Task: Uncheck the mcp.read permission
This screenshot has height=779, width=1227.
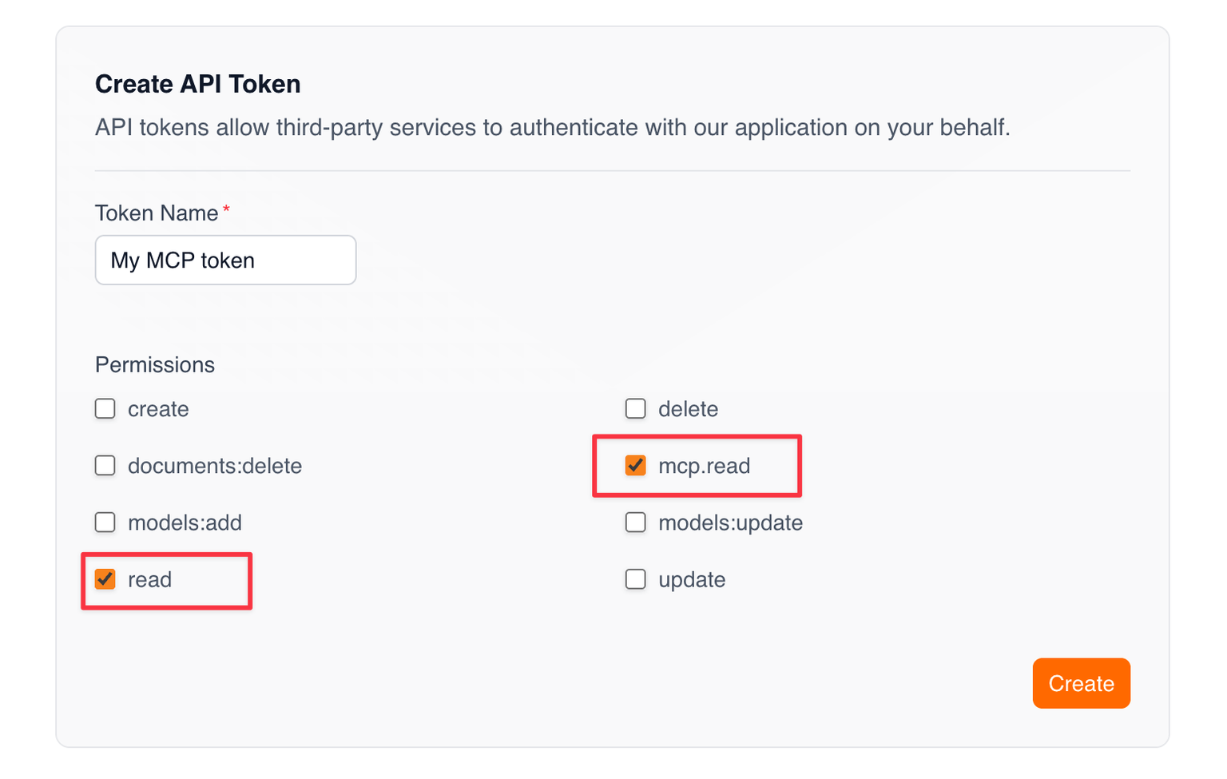Action: [x=635, y=465]
